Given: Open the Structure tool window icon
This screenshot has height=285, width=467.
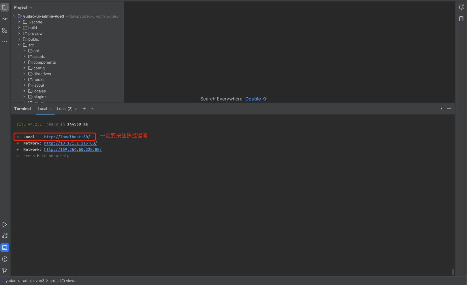Looking at the screenshot, I should click(x=5, y=31).
